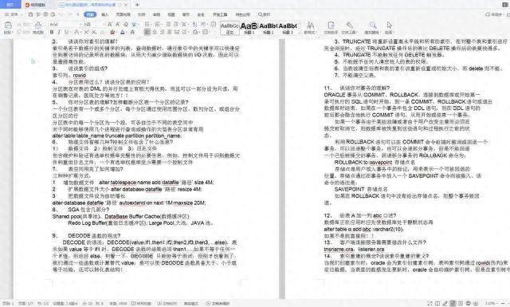
Task: Click the document outline icon in left margin
Action: coord(33,61)
